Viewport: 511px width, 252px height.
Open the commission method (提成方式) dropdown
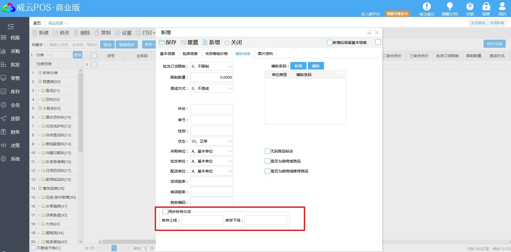pyautogui.click(x=212, y=88)
